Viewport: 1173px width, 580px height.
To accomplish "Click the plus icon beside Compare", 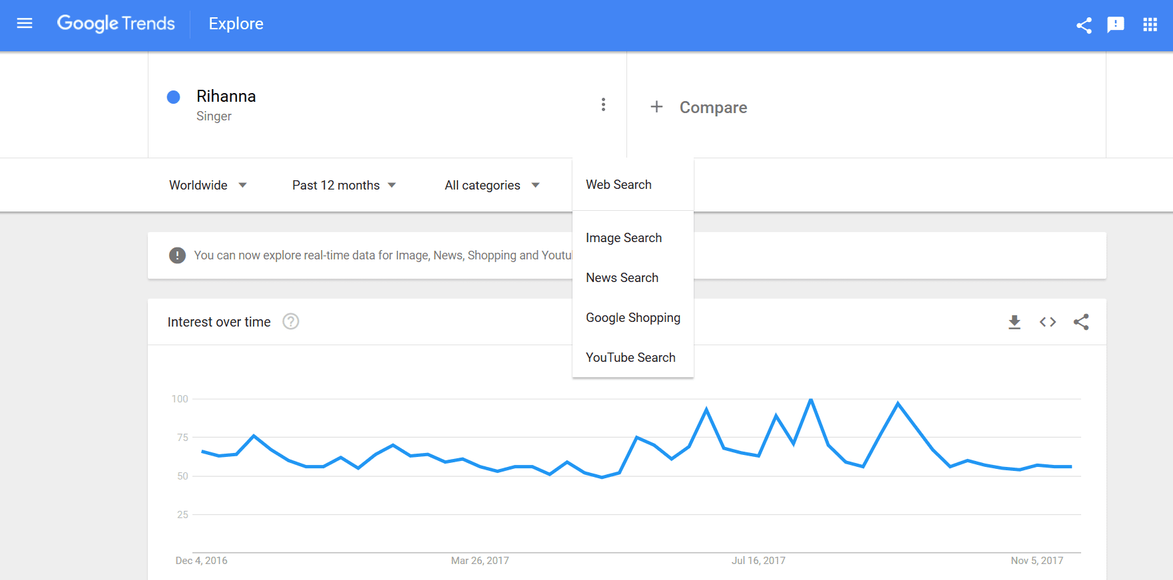I will 656,107.
